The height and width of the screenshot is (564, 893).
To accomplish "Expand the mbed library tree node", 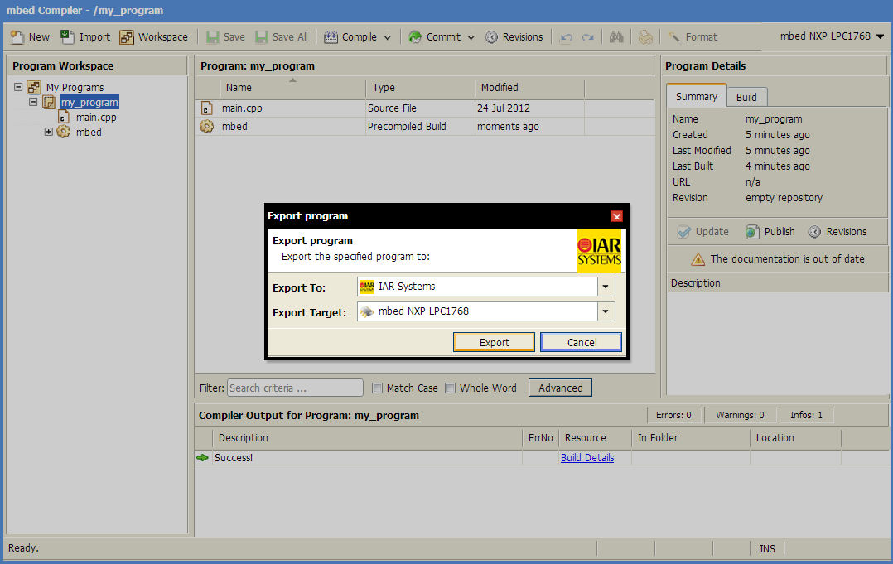I will pos(49,132).
